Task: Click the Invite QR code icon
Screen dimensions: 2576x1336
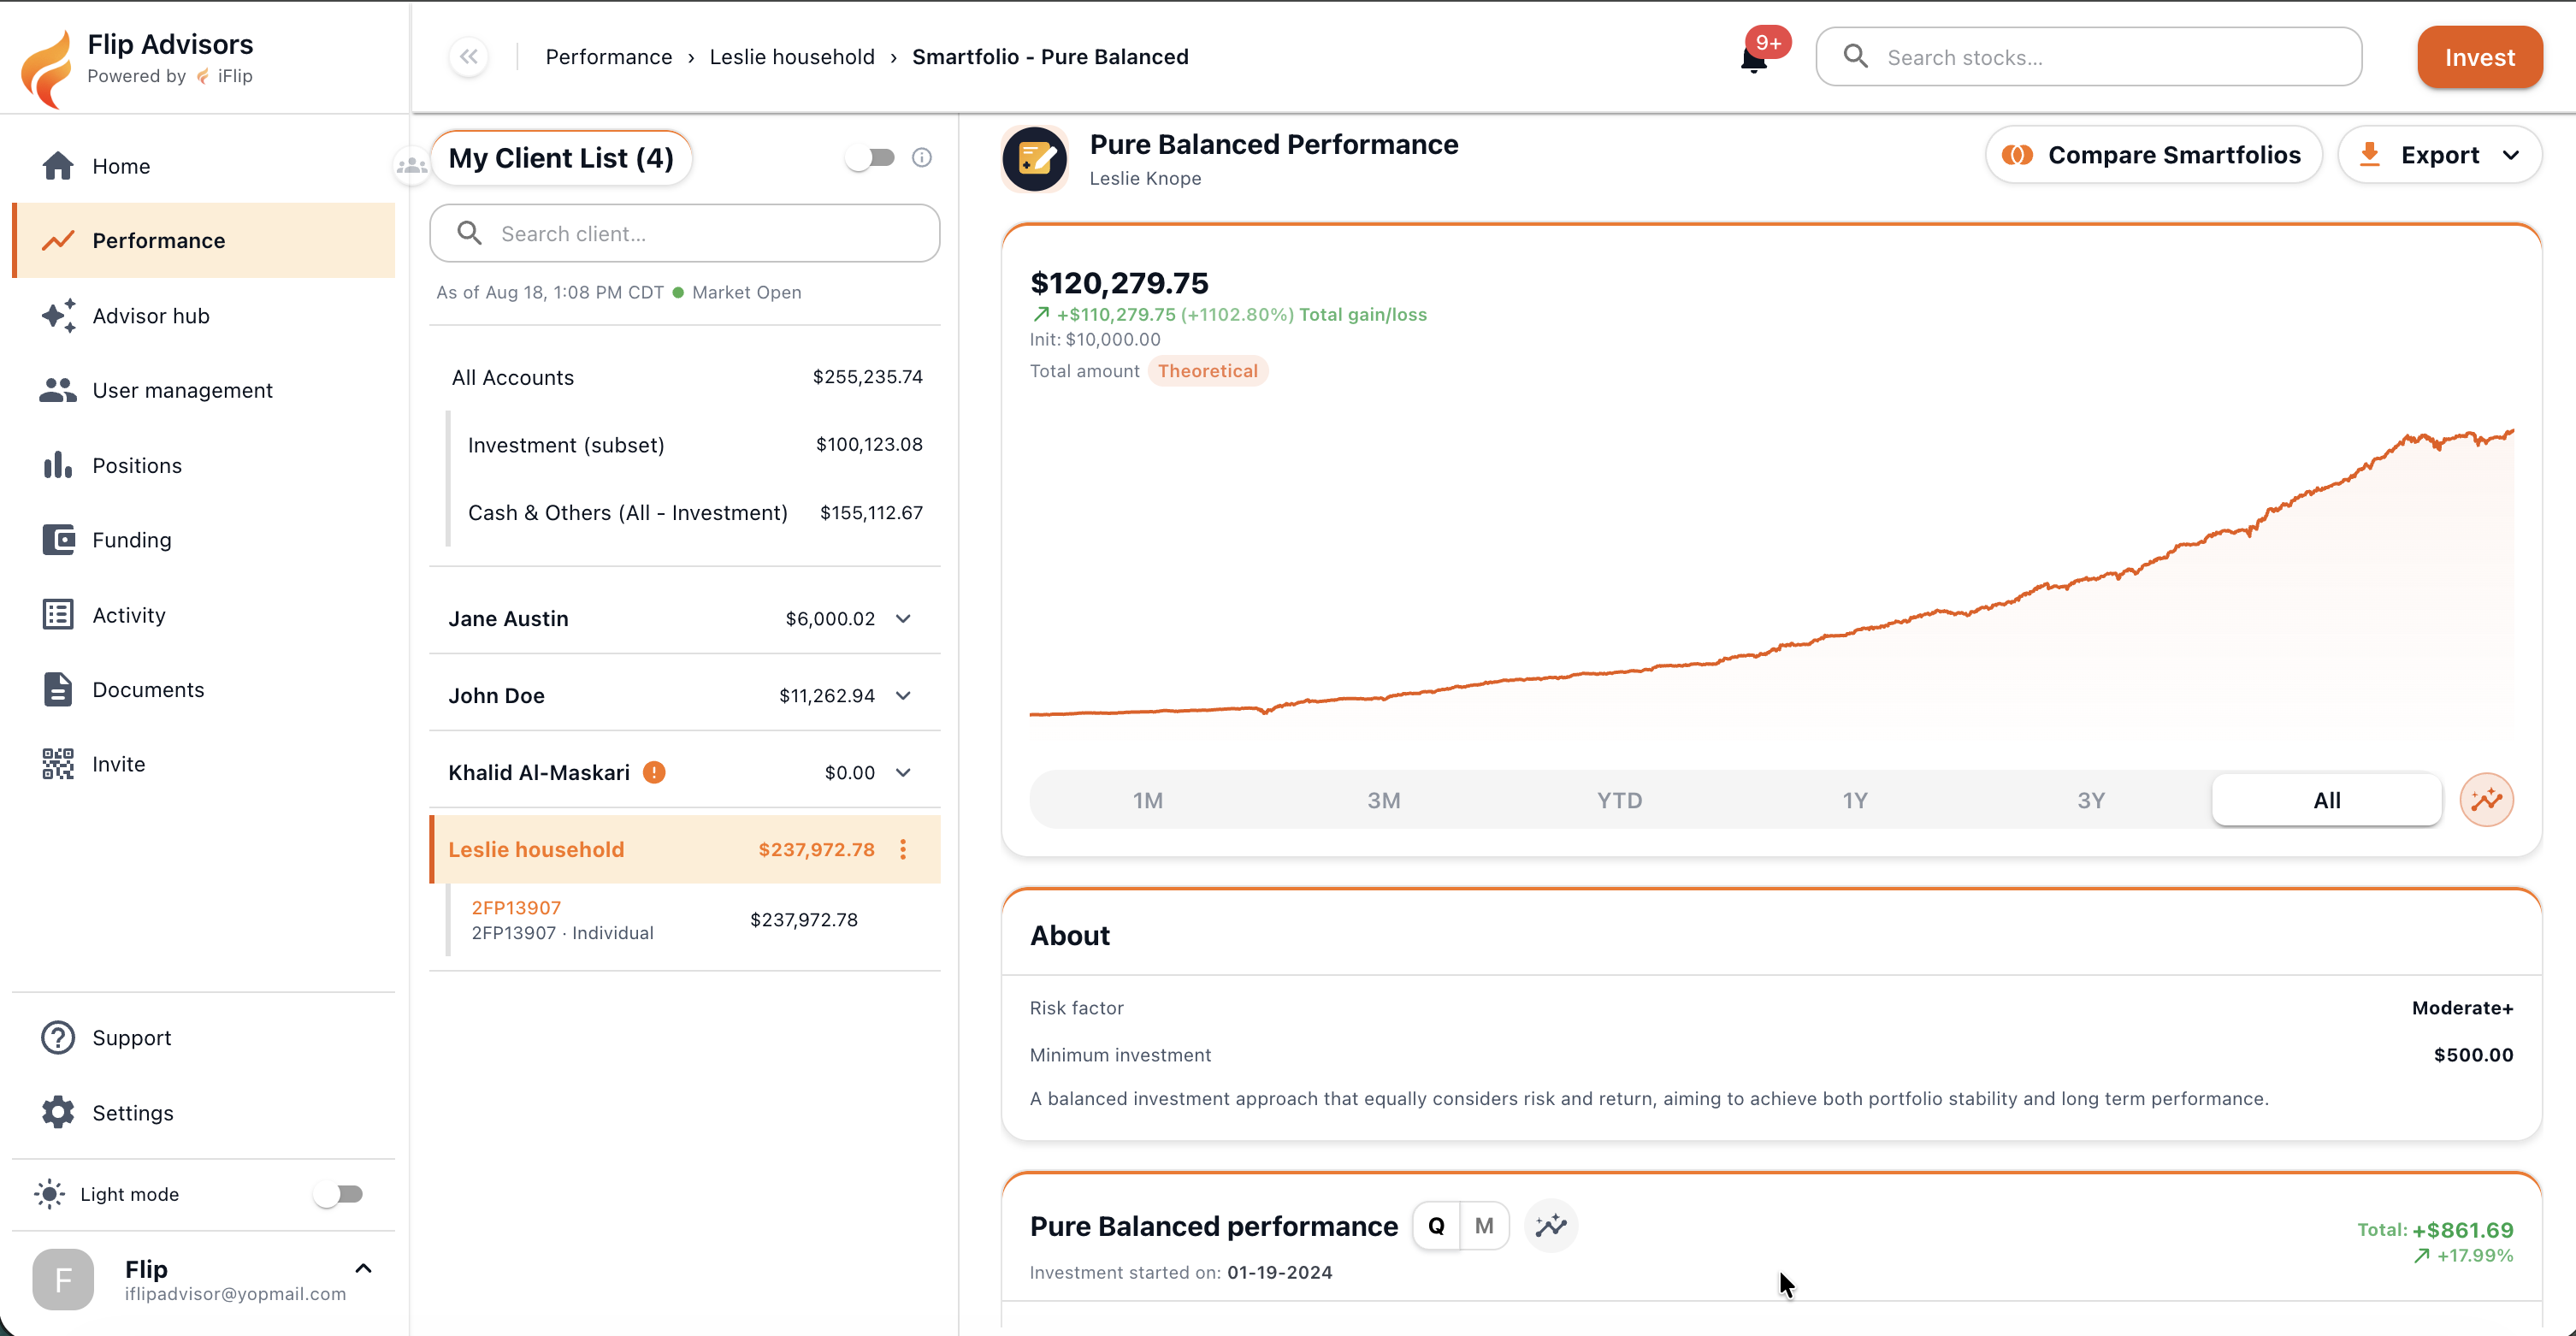Action: pos(58,764)
